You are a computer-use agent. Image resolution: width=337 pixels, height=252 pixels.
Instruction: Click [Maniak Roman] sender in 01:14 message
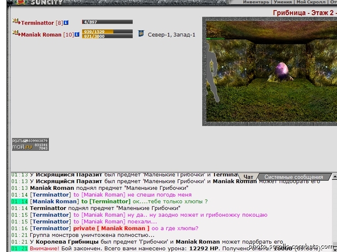click(54, 202)
